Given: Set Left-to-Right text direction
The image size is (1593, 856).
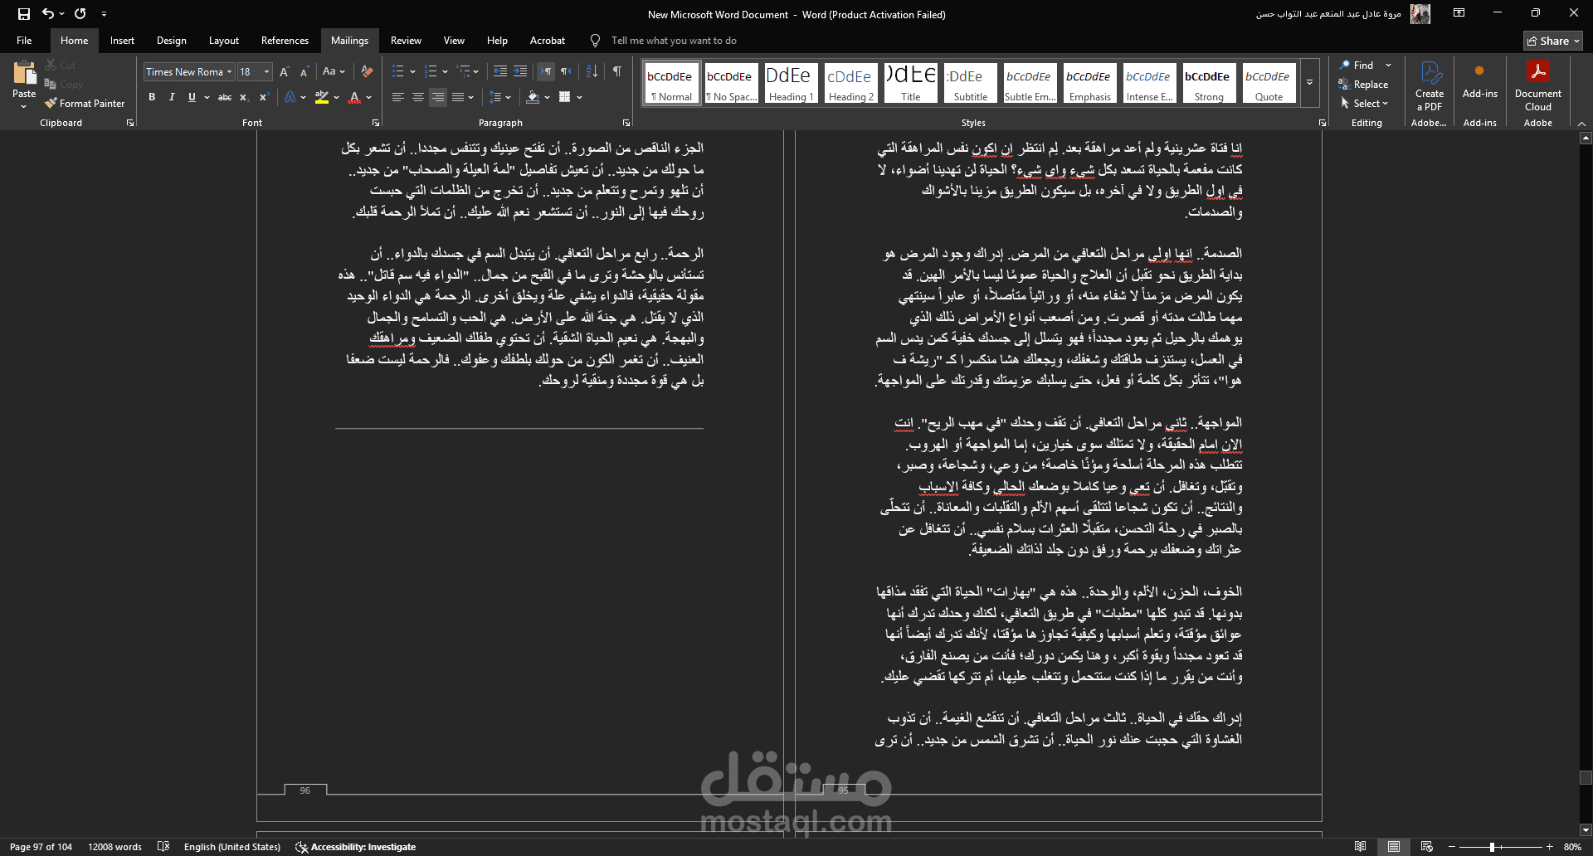Looking at the screenshot, I should (545, 72).
